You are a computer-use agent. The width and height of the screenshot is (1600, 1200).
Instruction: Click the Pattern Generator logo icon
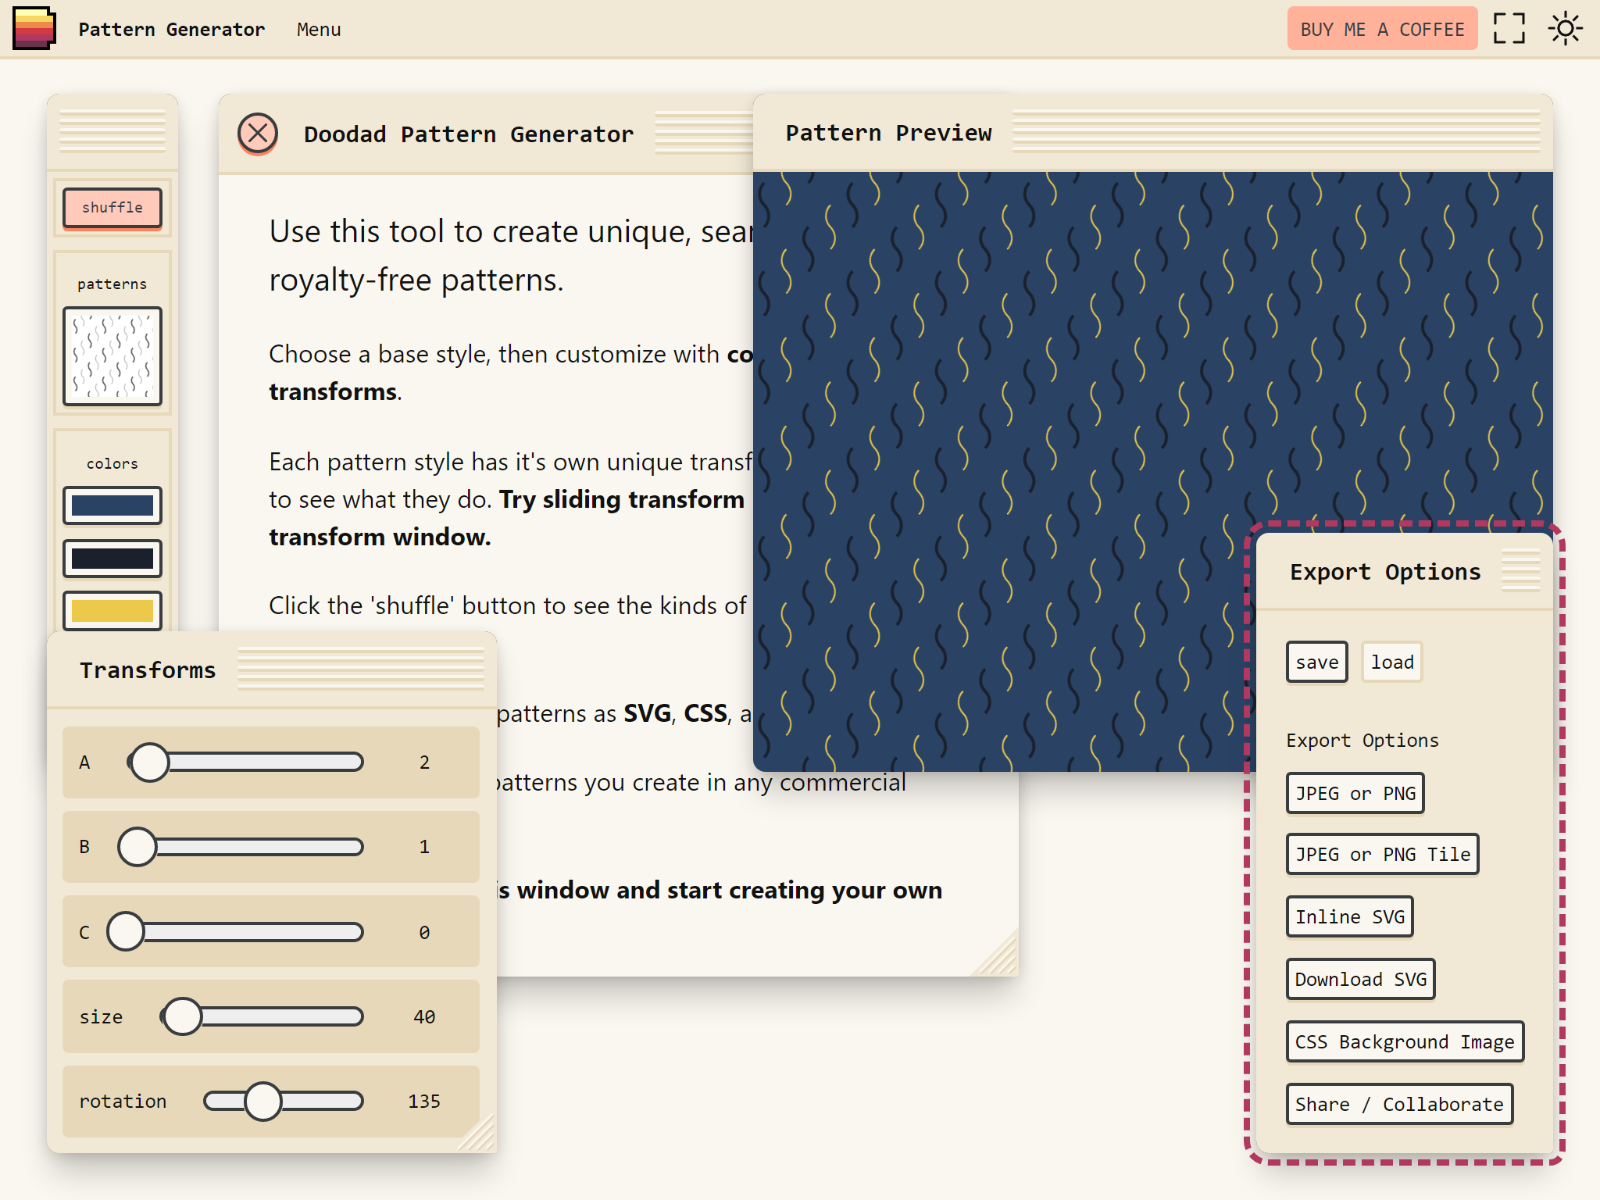[x=33, y=28]
